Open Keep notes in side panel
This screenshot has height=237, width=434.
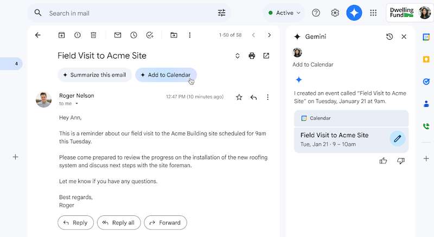coord(426,59)
